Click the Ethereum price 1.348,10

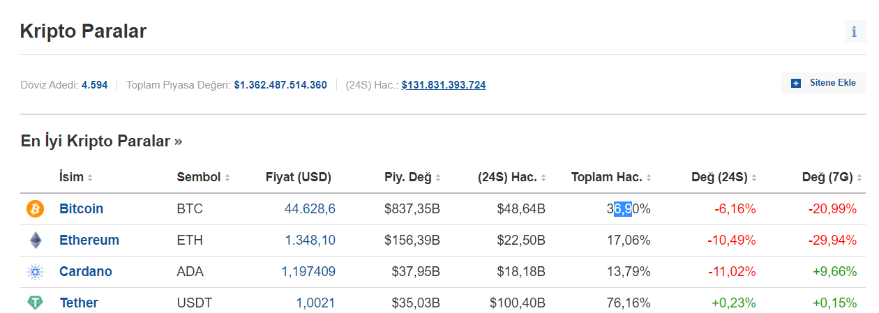(x=310, y=240)
